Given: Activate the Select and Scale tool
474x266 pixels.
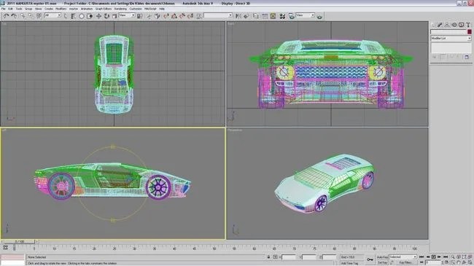Looking at the screenshot, I should [x=114, y=16].
